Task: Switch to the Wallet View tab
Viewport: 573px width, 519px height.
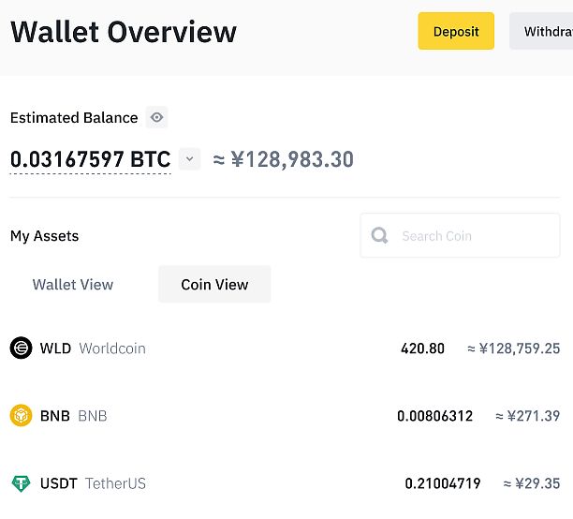Action: point(73,285)
